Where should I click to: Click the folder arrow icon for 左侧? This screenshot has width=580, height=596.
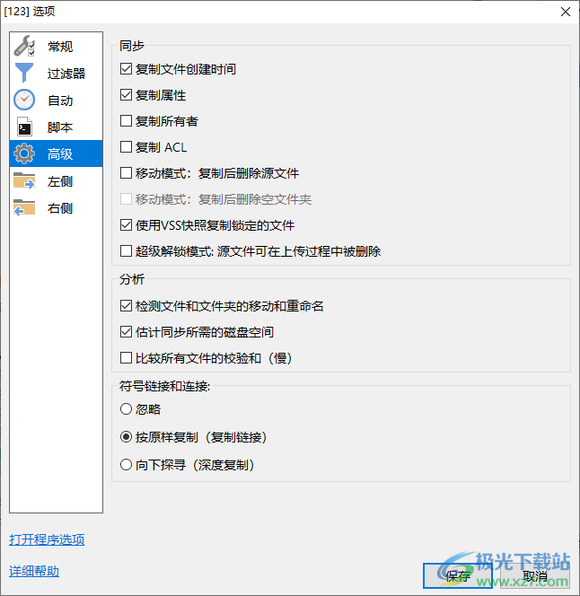(x=24, y=180)
